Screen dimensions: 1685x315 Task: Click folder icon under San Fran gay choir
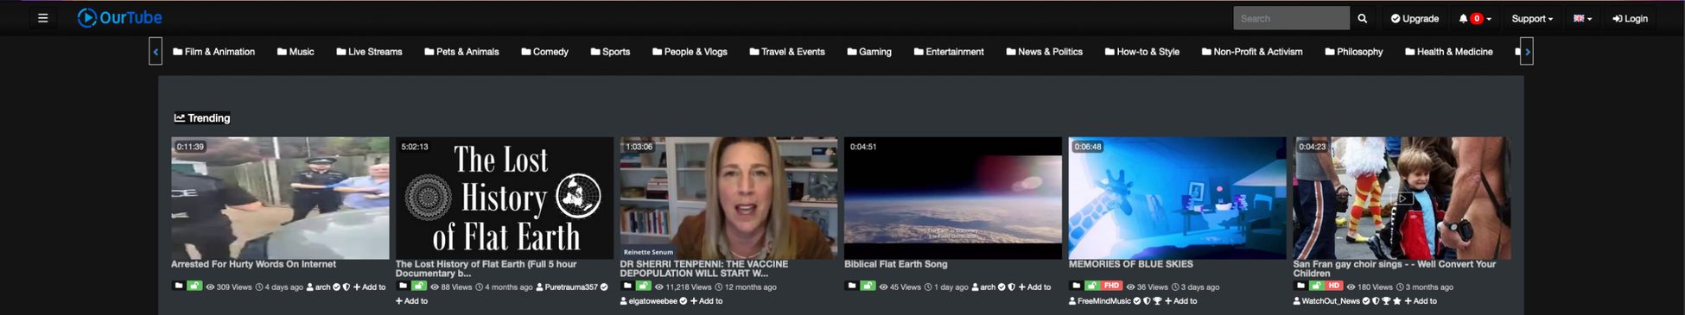point(1300,286)
